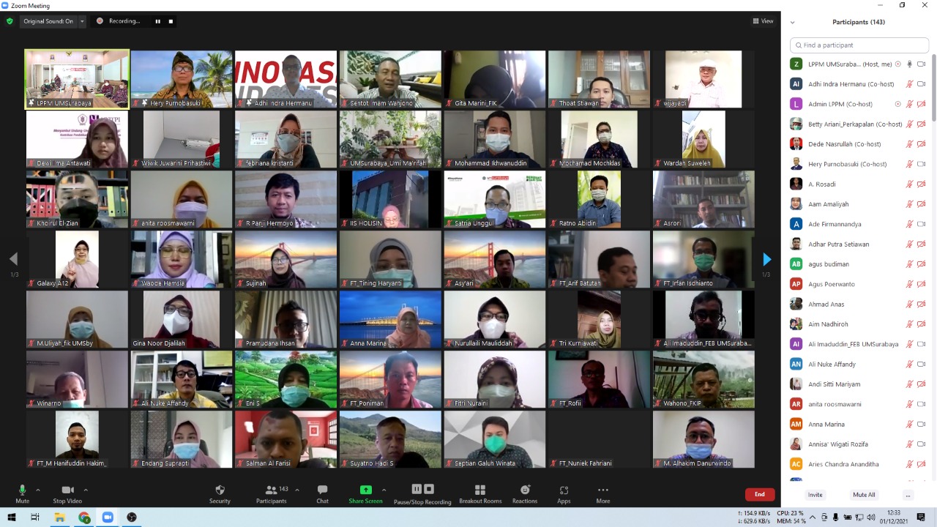Open Google Chrome from the taskbar

tap(84, 517)
